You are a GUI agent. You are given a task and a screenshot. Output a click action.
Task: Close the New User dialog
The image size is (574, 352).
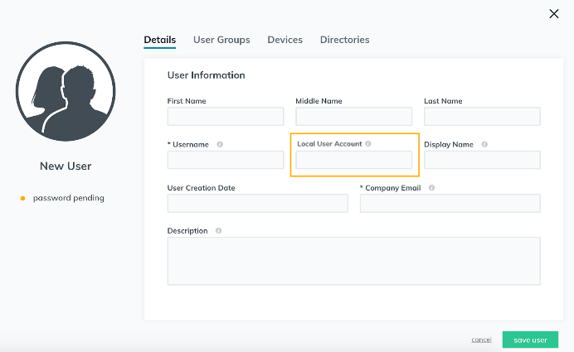[x=554, y=13]
